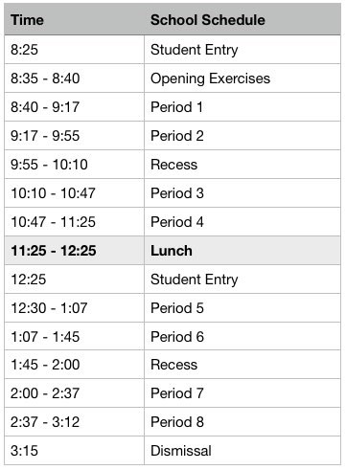Select the 12:25 time cell
Screen dimensions: 346x470
pos(74,280)
